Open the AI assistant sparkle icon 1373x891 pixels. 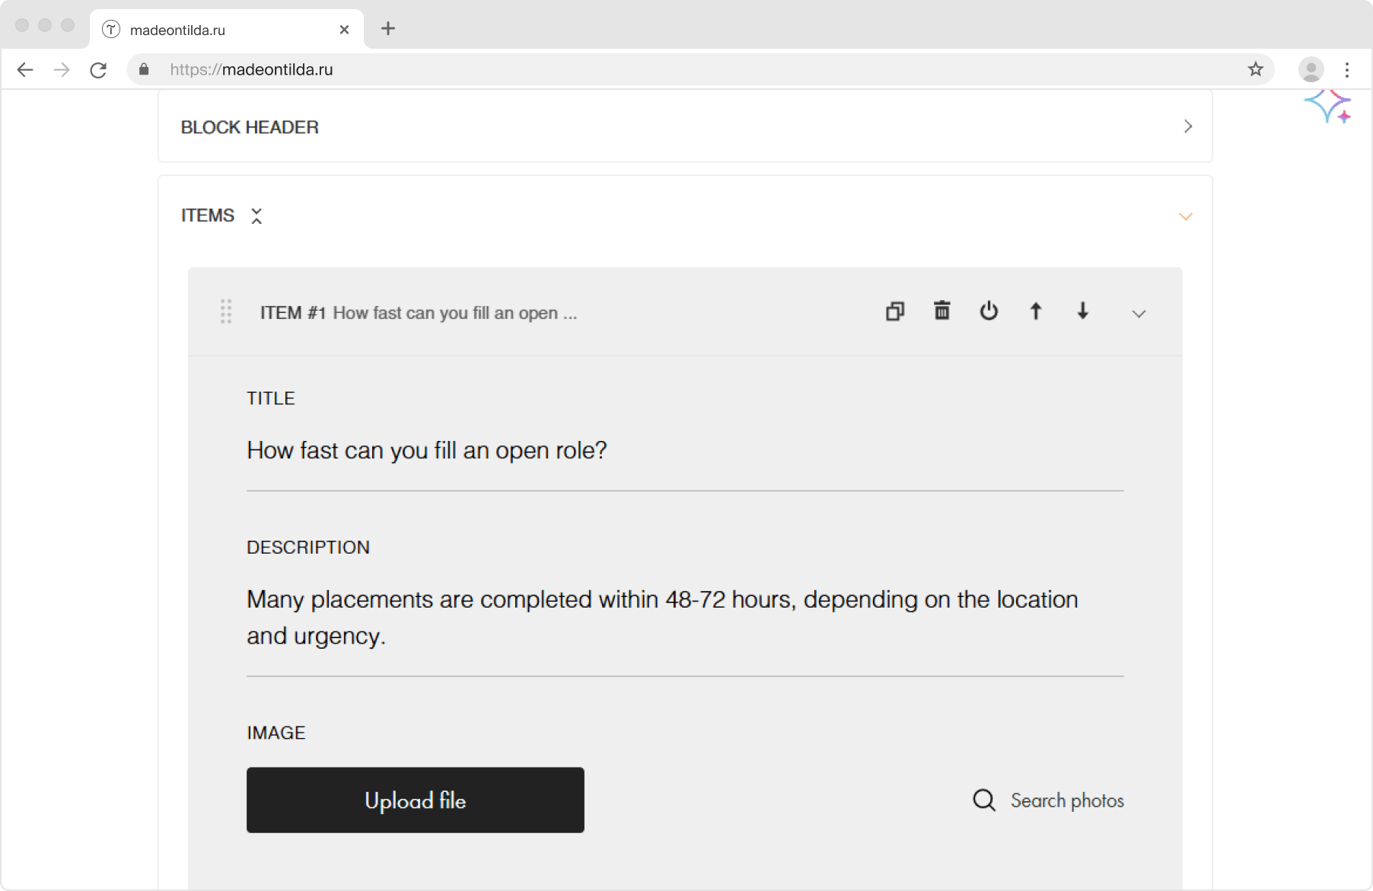1327,107
